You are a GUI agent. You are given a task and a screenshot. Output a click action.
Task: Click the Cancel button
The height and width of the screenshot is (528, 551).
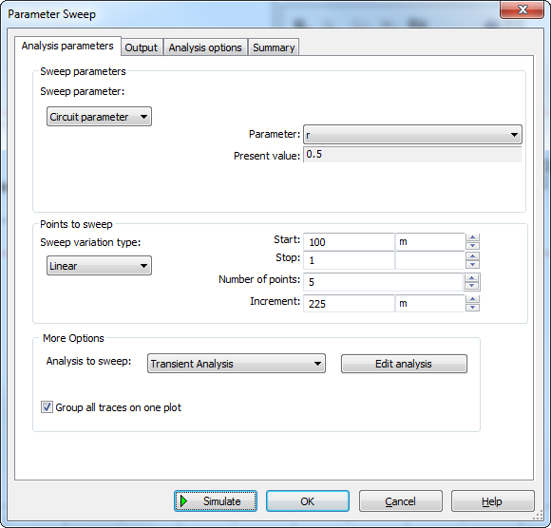tap(400, 501)
